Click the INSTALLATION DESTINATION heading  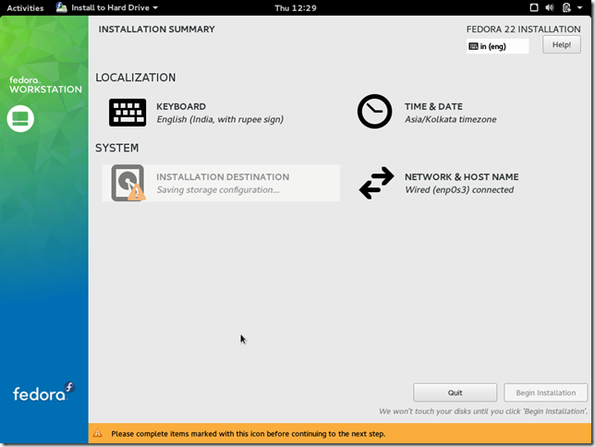tap(223, 176)
